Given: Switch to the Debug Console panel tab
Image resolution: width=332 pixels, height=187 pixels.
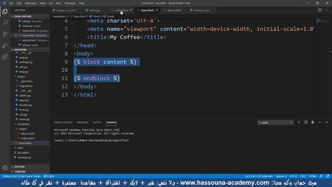Looking at the screenshot, I should [x=63, y=123].
